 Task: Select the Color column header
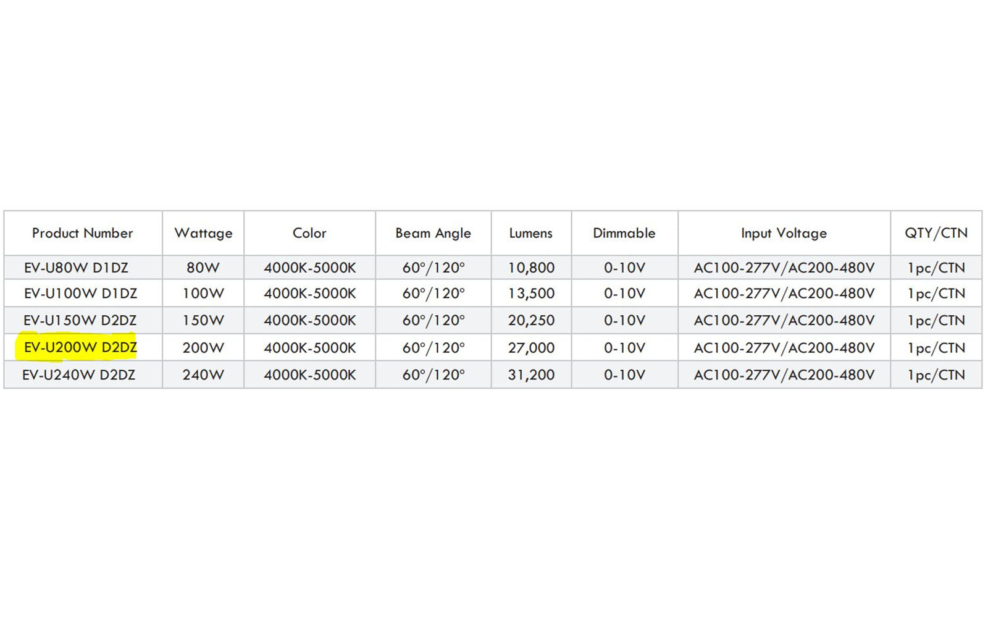coord(309,233)
